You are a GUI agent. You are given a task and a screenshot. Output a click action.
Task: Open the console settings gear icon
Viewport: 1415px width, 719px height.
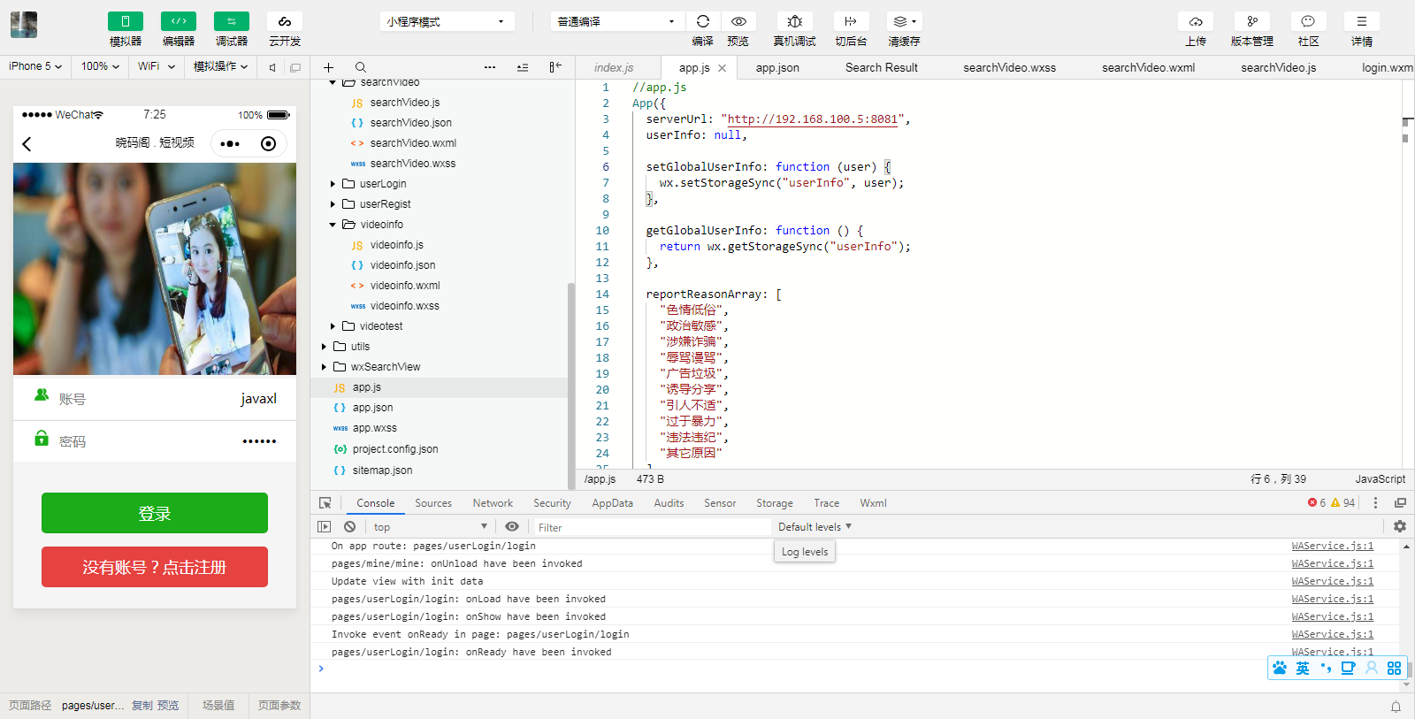tap(1399, 526)
